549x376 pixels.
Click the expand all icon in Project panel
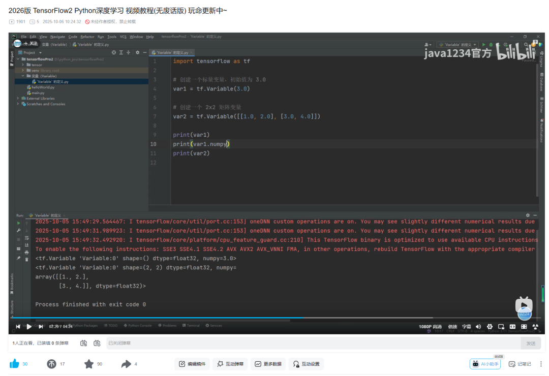(x=121, y=52)
